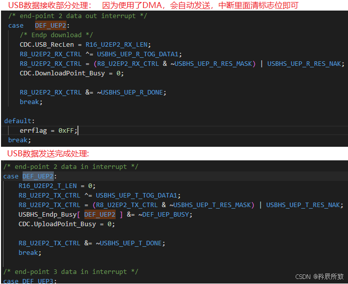Click the red heading 'USB数据接收部分处理:'

click(50, 6)
